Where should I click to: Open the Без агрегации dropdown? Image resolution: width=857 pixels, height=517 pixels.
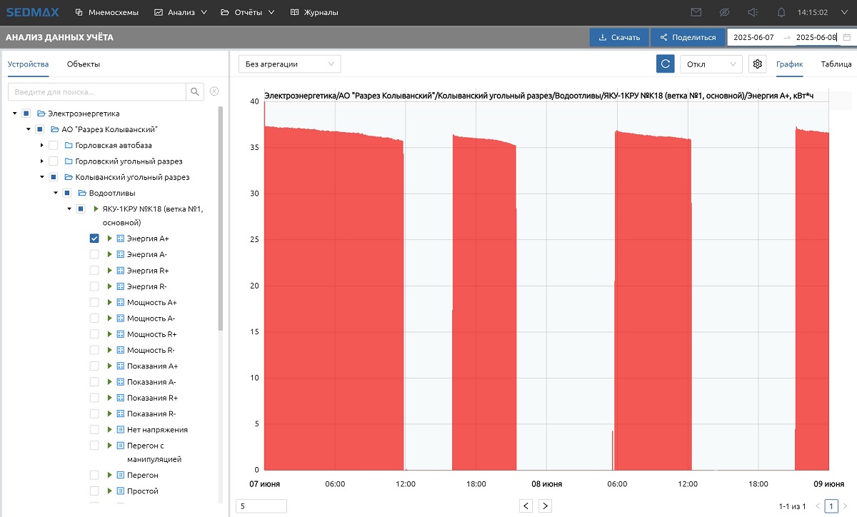click(x=289, y=64)
